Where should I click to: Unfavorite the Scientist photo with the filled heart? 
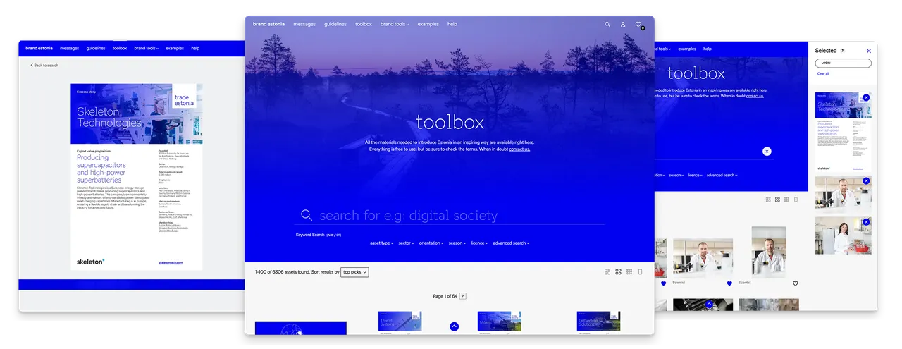click(x=729, y=283)
